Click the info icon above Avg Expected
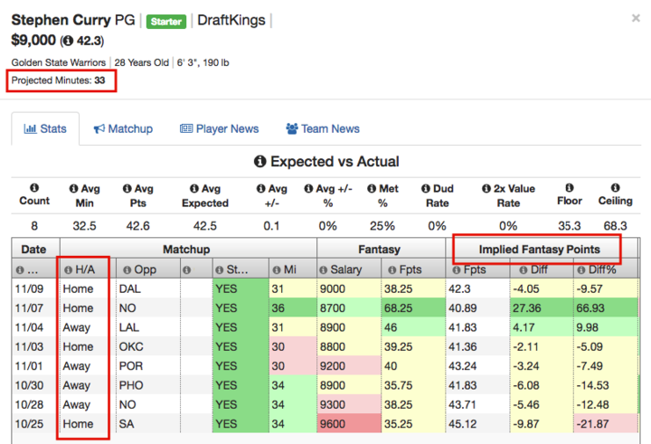Viewport: 651px width, 444px height. 205,189
